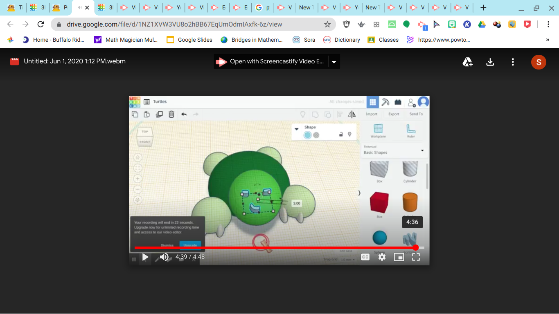Go back to the previous page

(x=11, y=24)
